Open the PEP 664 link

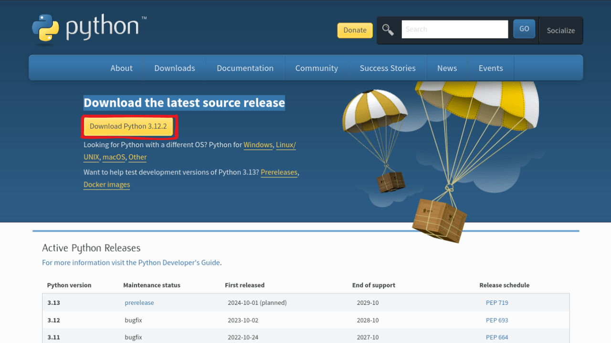(497, 337)
